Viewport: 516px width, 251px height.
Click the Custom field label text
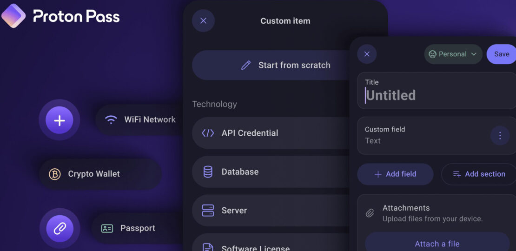click(385, 129)
